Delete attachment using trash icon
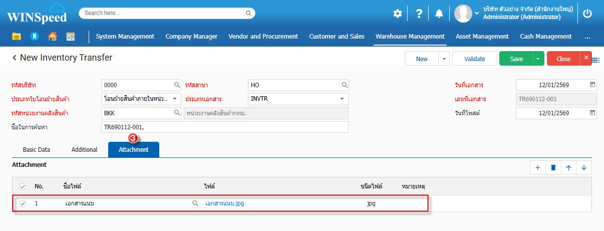604x231 pixels. click(553, 168)
